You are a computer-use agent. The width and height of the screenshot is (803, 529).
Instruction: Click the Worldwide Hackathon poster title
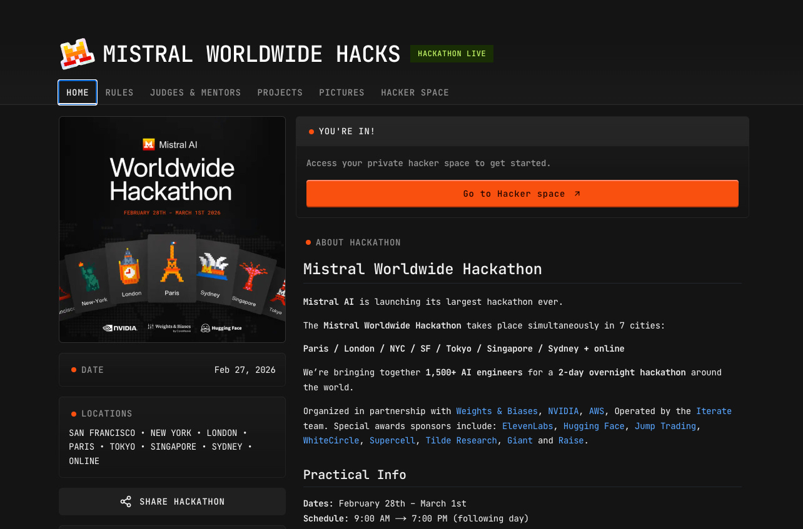pos(172,179)
